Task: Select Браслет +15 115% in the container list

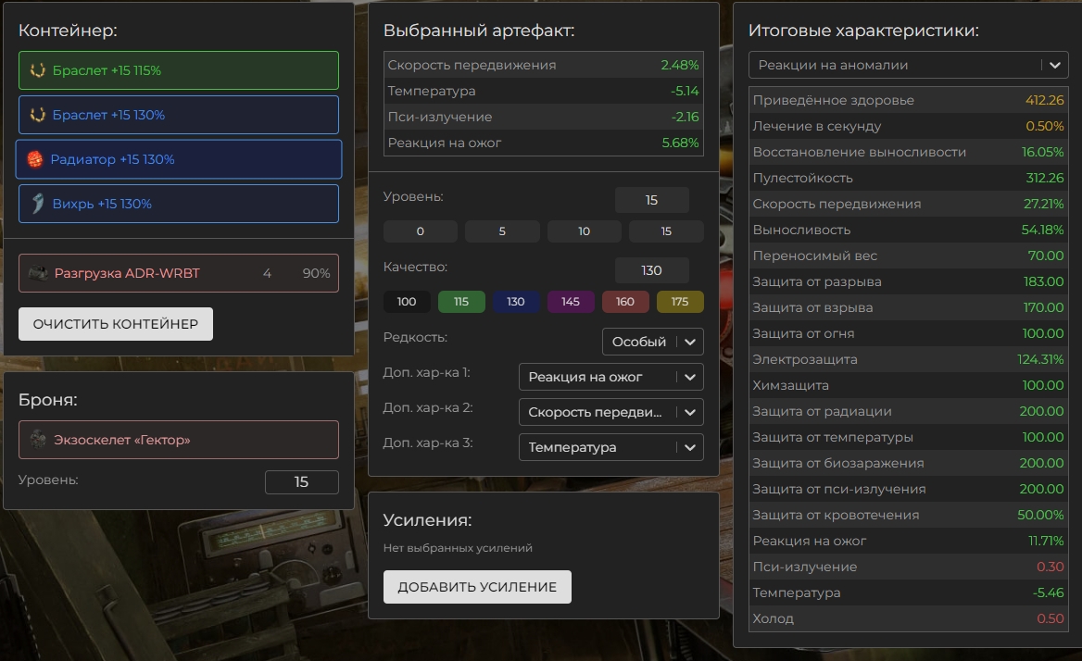Action: 178,70
